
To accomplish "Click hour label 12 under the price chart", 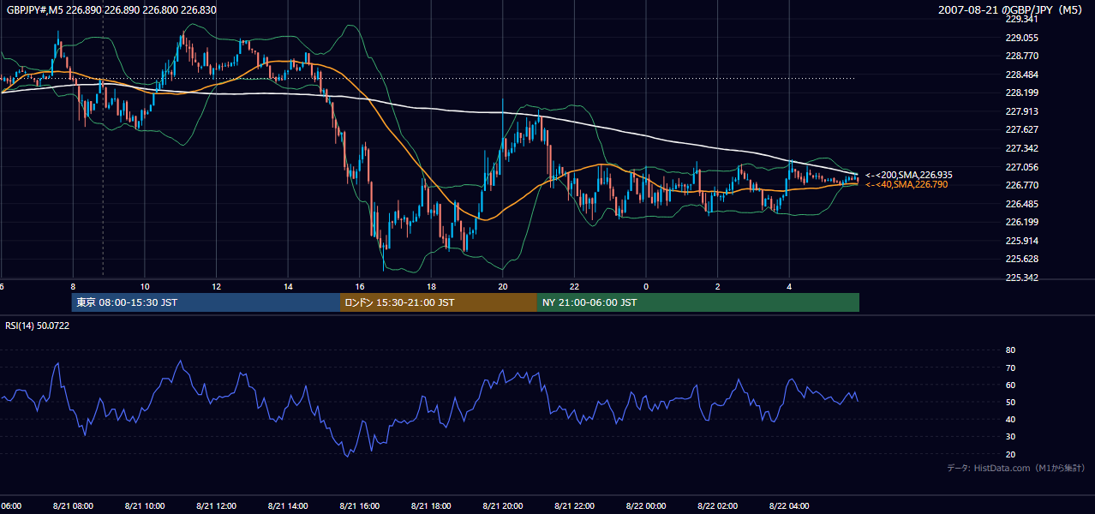I will (x=216, y=286).
